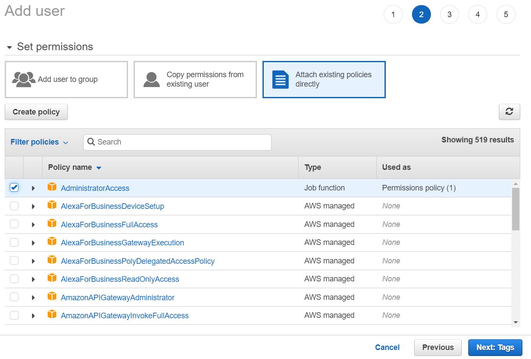Screen dimensions: 531x359
Task: Click the AmazonAPIGatewayAdministrator policy icon
Action: click(x=52, y=297)
